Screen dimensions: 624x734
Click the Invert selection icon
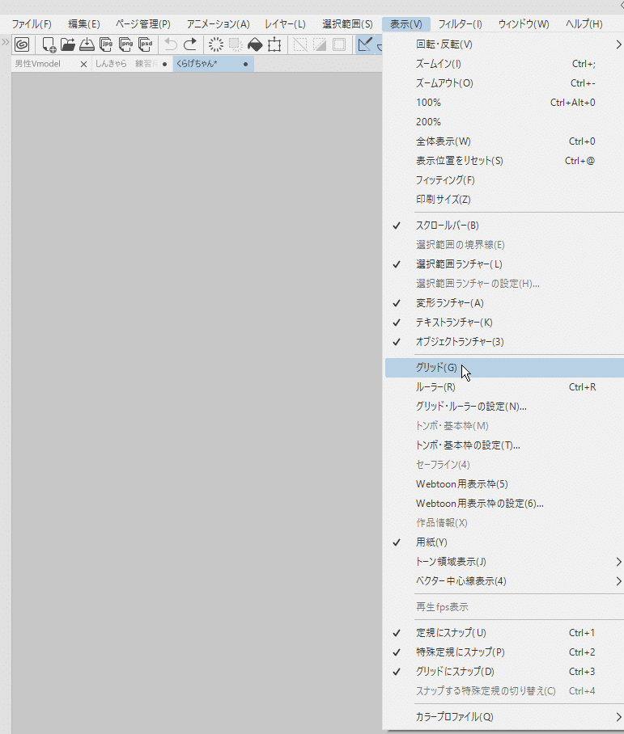point(320,44)
